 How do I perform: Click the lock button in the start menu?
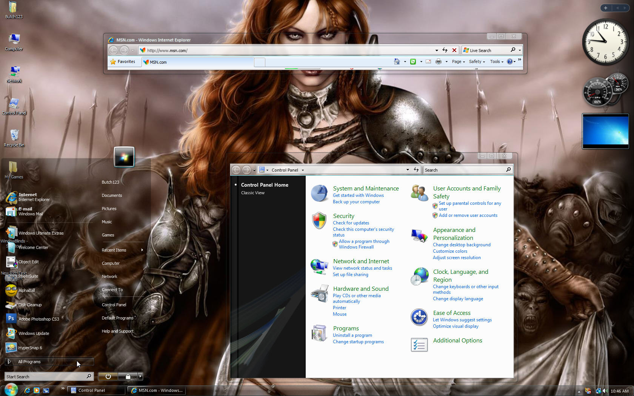128,376
